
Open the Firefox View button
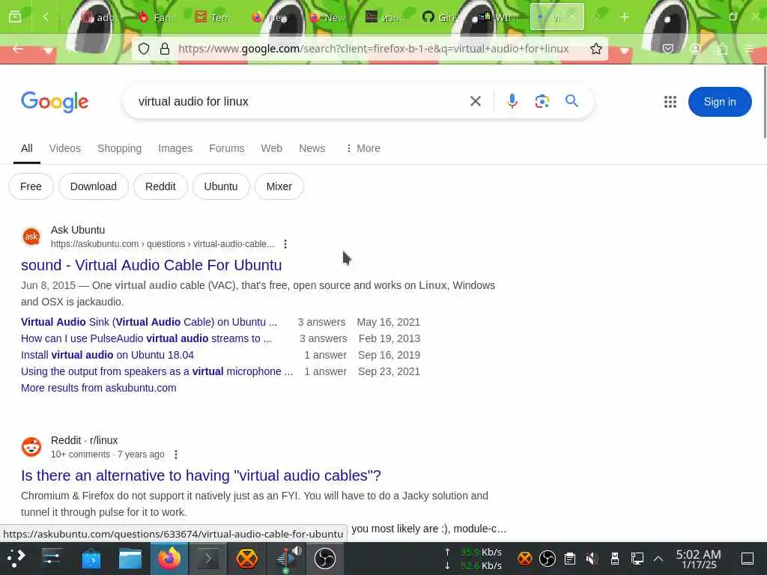point(15,17)
